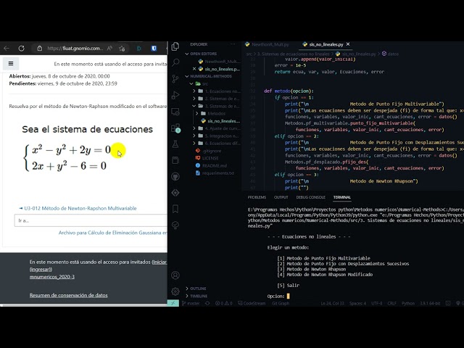Image resolution: width=464 pixels, height=348 pixels.
Task: Click the master branch in the status bar
Action: [191, 303]
